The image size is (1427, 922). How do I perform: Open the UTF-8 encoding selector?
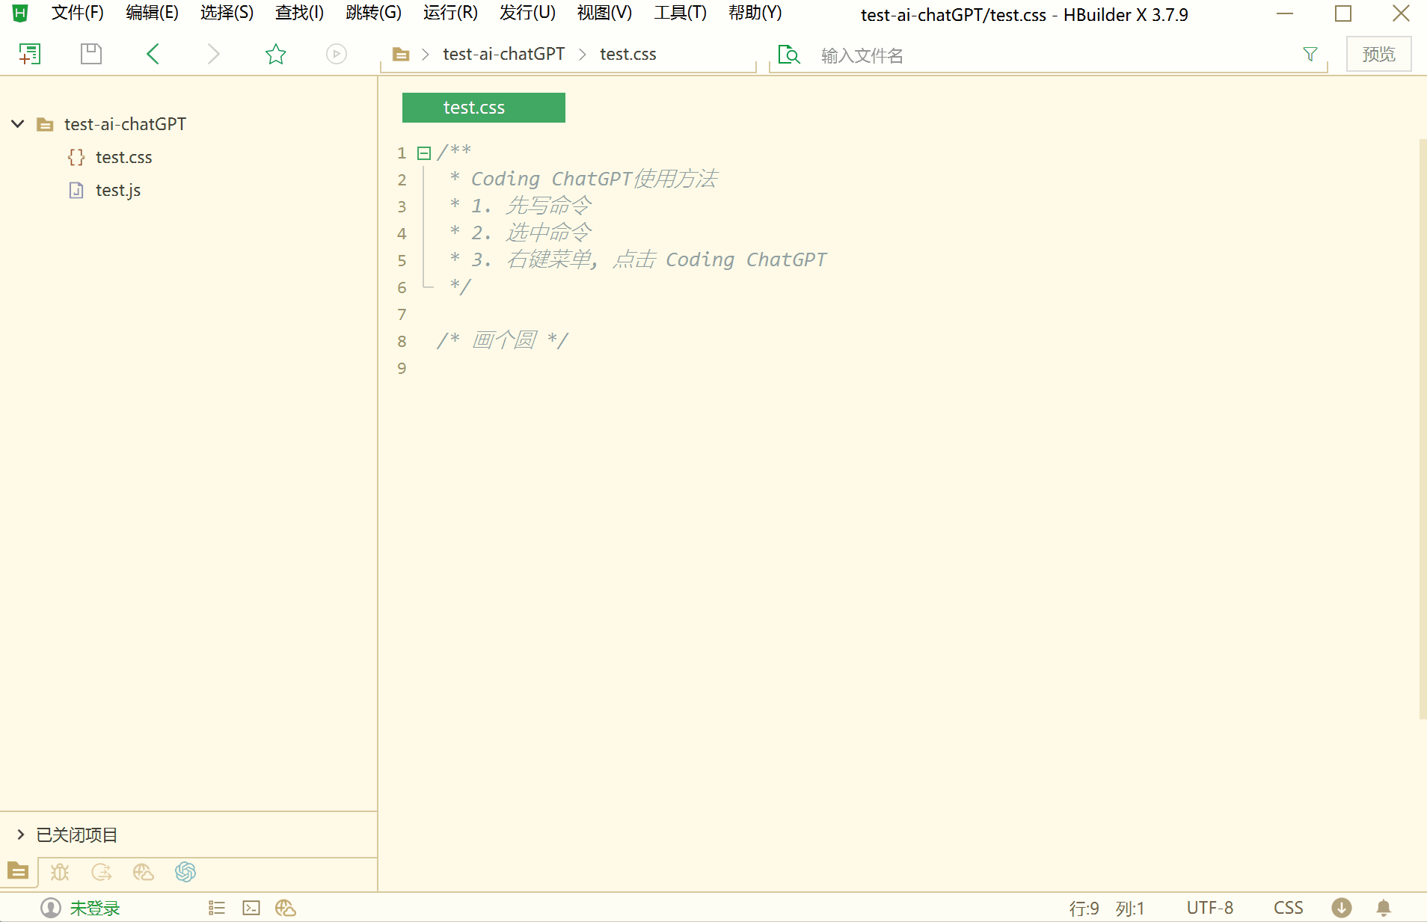[1210, 908]
